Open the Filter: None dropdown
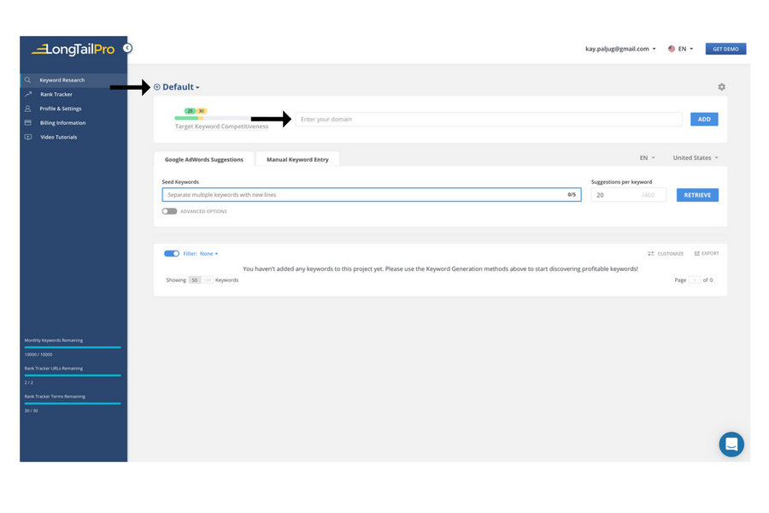Image resolution: width=769 pixels, height=513 pixels. 201,254
